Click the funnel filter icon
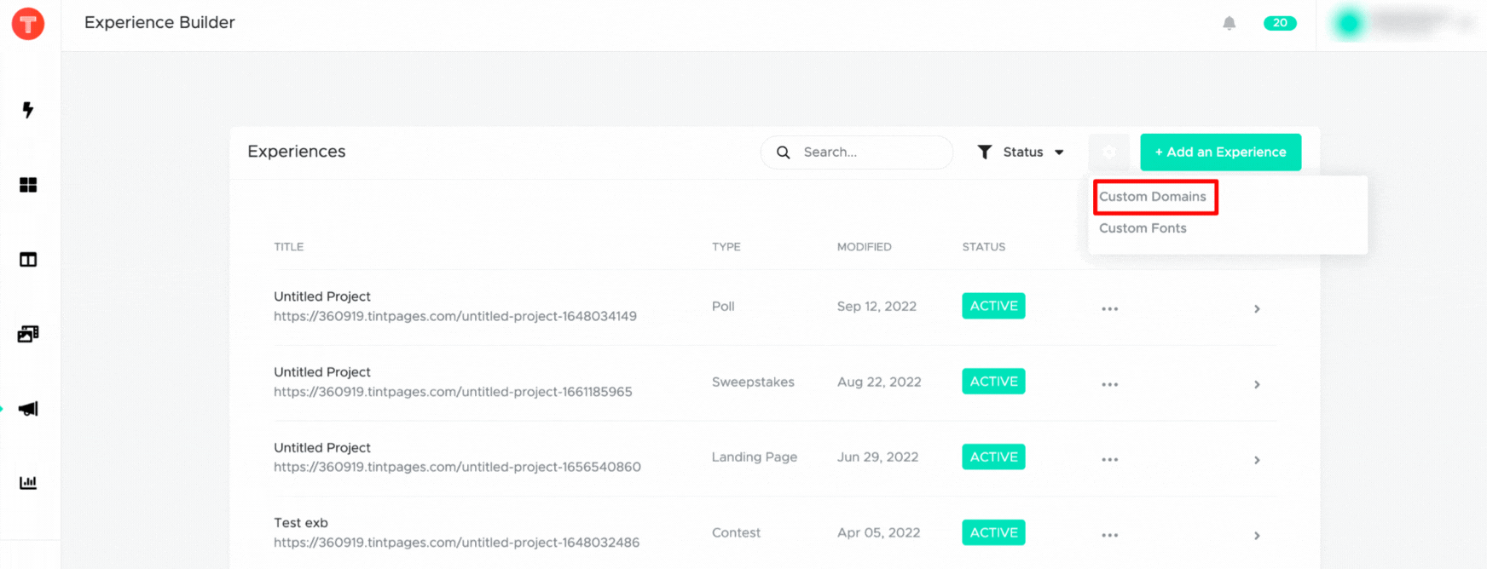1487x569 pixels. tap(984, 152)
